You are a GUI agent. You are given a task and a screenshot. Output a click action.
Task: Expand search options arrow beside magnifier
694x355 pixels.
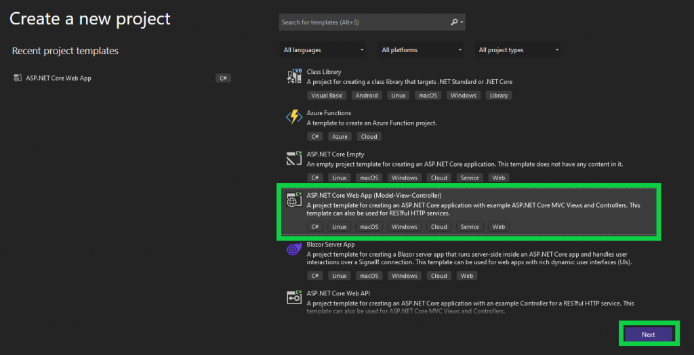pyautogui.click(x=462, y=22)
